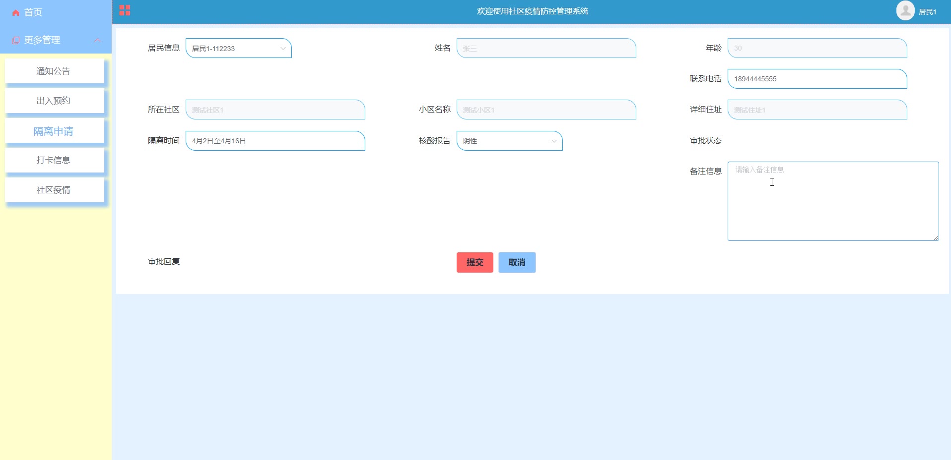Click the 隔离时间 input field
The width and height of the screenshot is (951, 460).
275,141
